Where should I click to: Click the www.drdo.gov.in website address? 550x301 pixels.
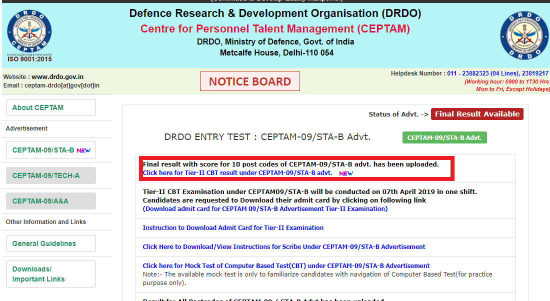click(57, 77)
